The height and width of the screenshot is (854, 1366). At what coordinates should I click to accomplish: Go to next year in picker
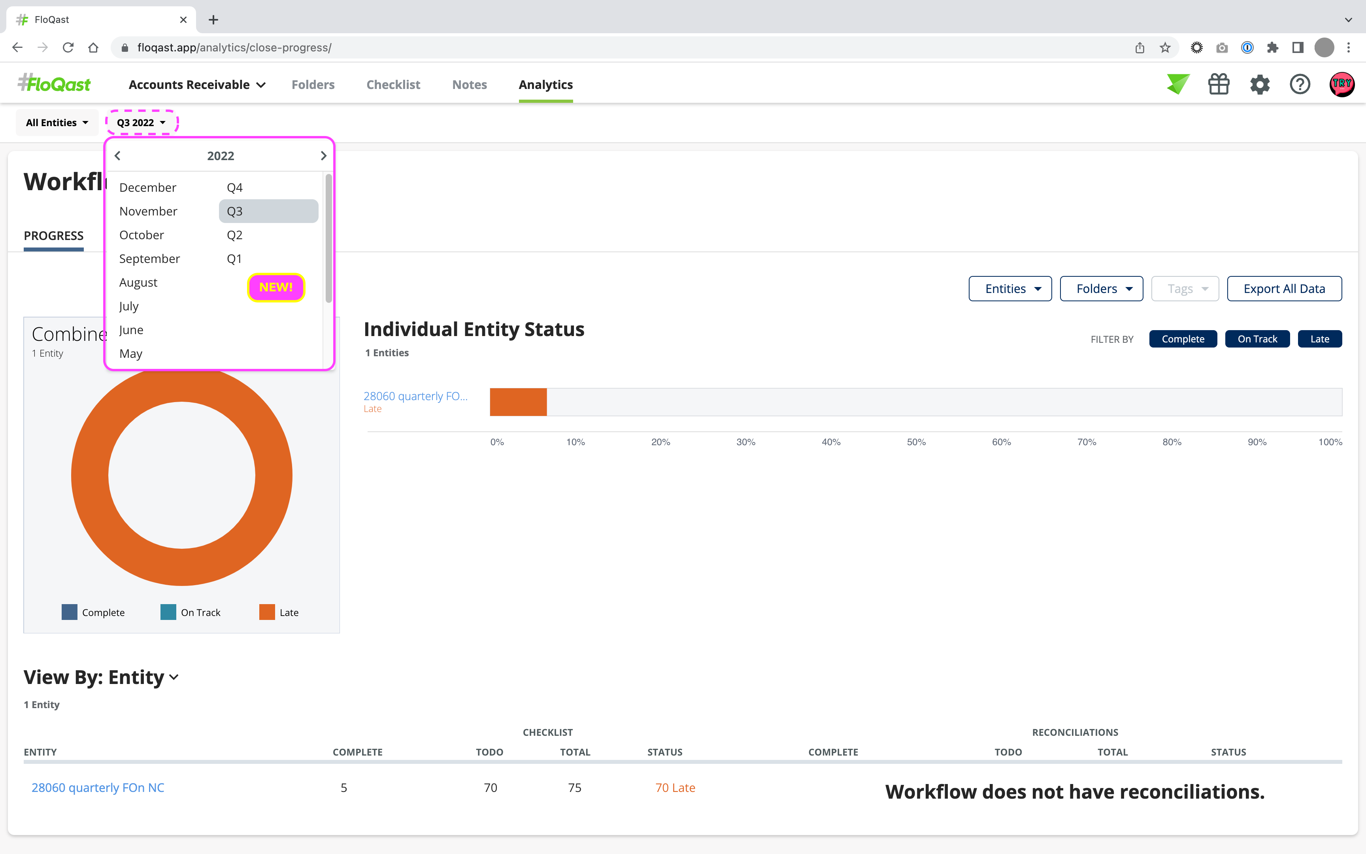[323, 155]
